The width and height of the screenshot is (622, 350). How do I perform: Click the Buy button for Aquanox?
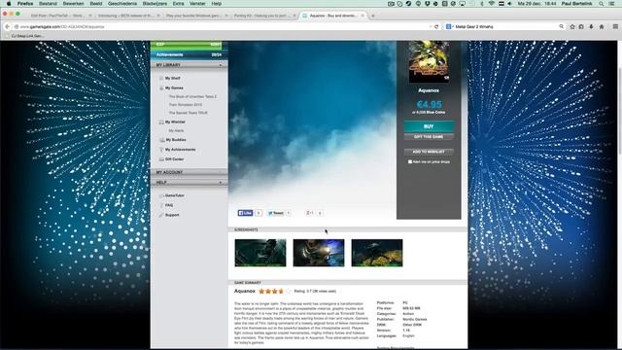(x=429, y=126)
